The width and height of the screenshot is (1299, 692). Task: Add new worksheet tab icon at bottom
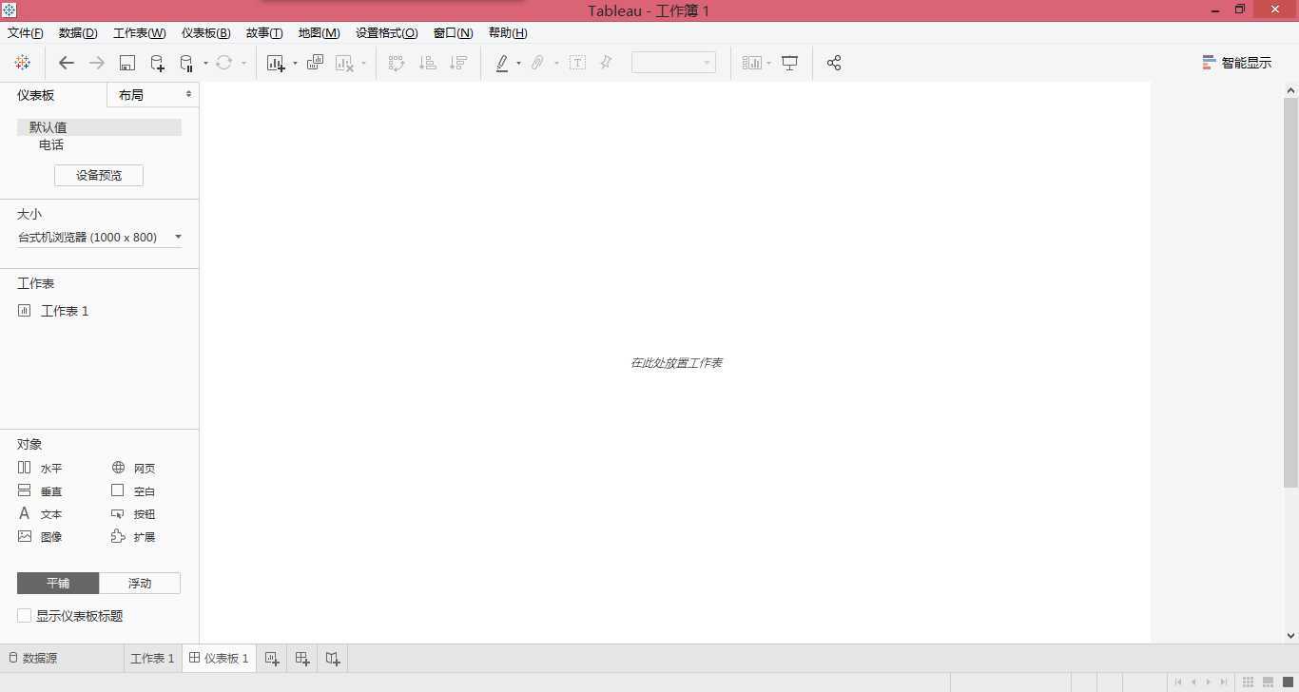pos(272,658)
